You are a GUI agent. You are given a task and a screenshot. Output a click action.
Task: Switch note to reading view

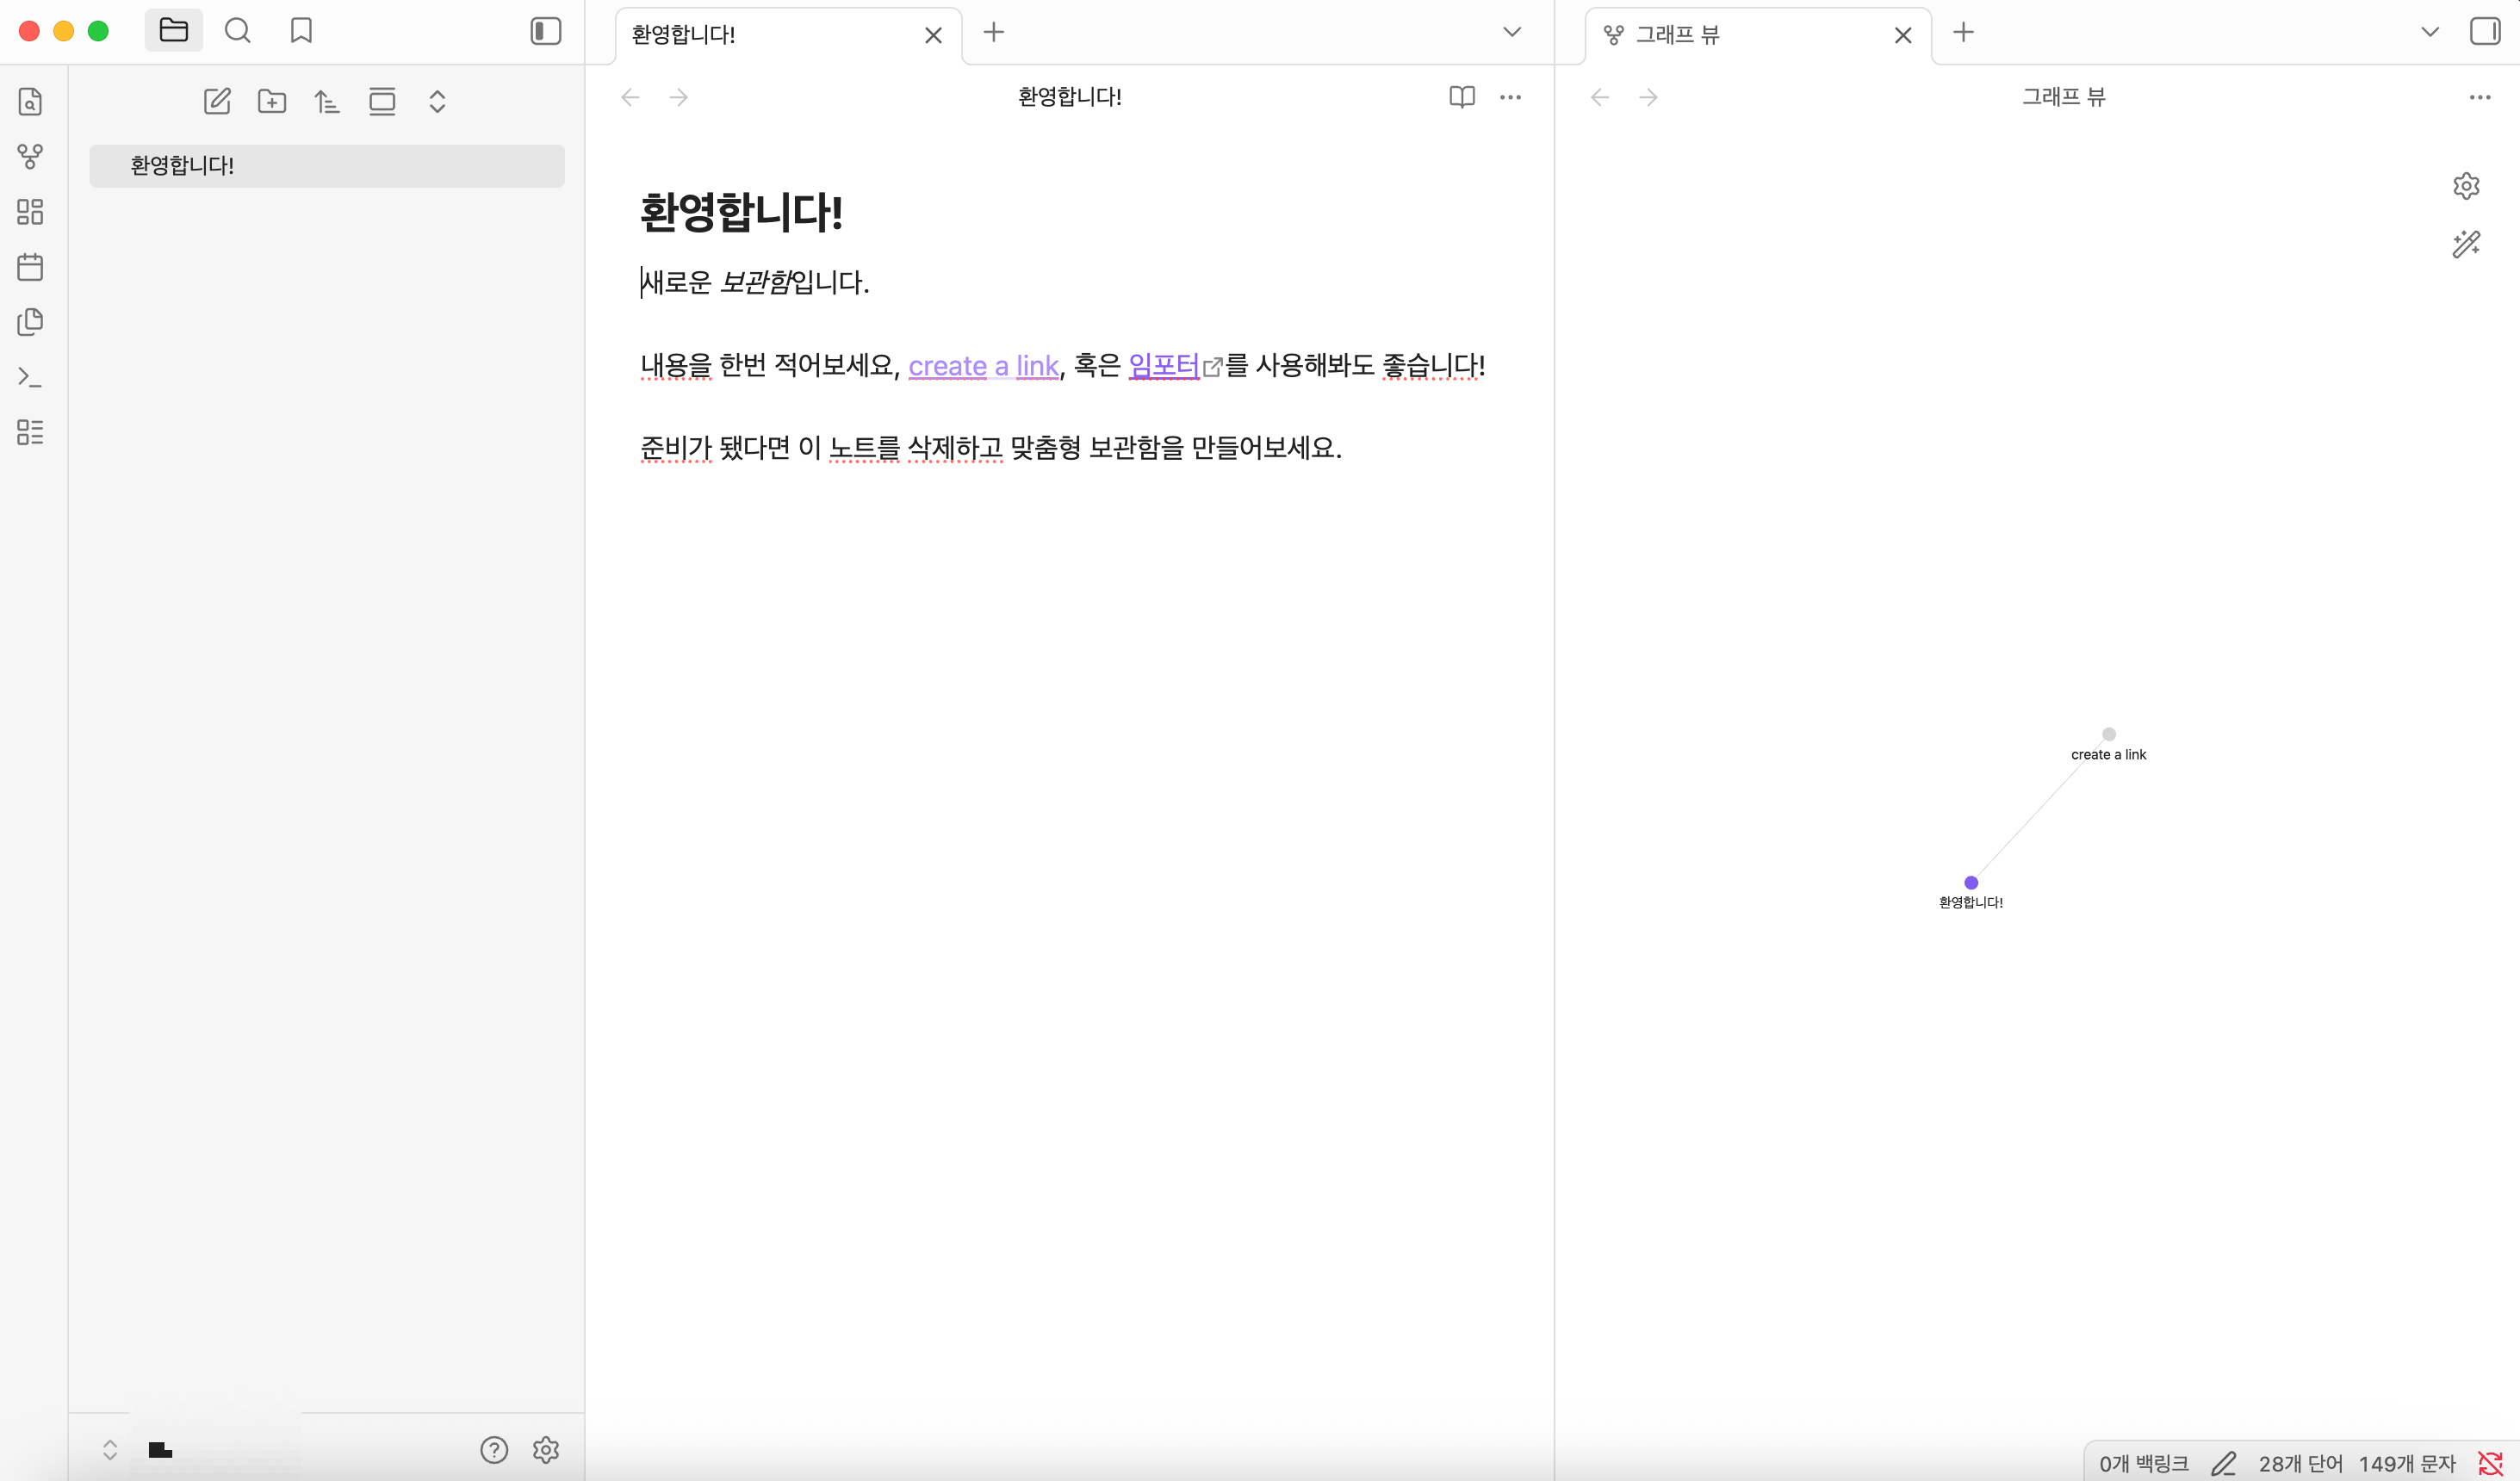(1462, 97)
